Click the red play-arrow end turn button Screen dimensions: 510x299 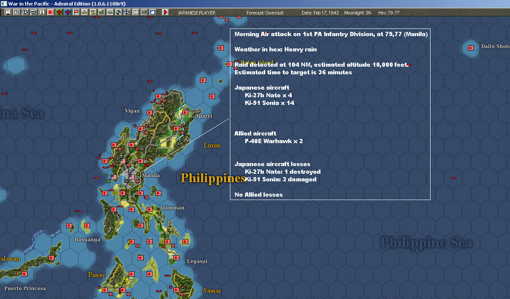coord(165,12)
